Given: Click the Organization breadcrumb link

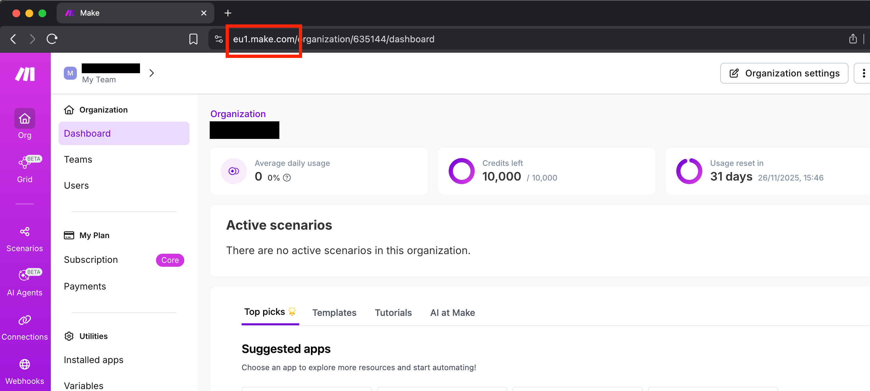Looking at the screenshot, I should click(238, 114).
